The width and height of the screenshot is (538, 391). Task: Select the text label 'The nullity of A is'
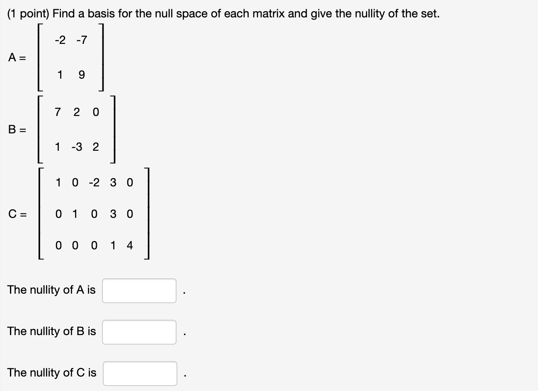click(x=51, y=290)
